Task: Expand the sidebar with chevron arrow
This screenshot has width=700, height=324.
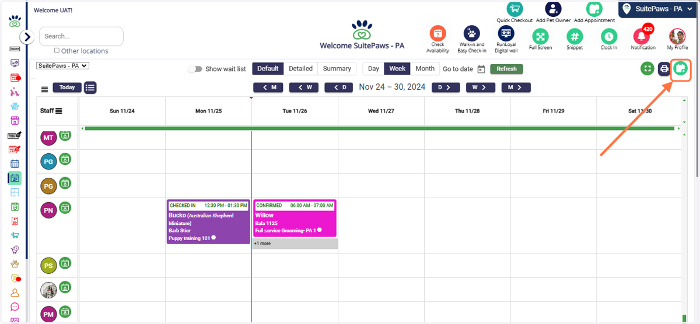Action: 27,37
